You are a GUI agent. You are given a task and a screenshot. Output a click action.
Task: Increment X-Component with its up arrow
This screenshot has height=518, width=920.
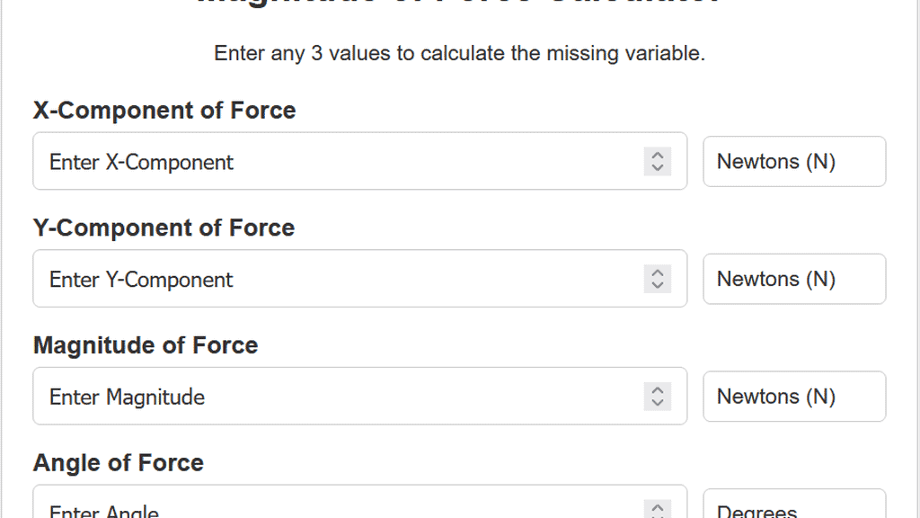point(657,155)
